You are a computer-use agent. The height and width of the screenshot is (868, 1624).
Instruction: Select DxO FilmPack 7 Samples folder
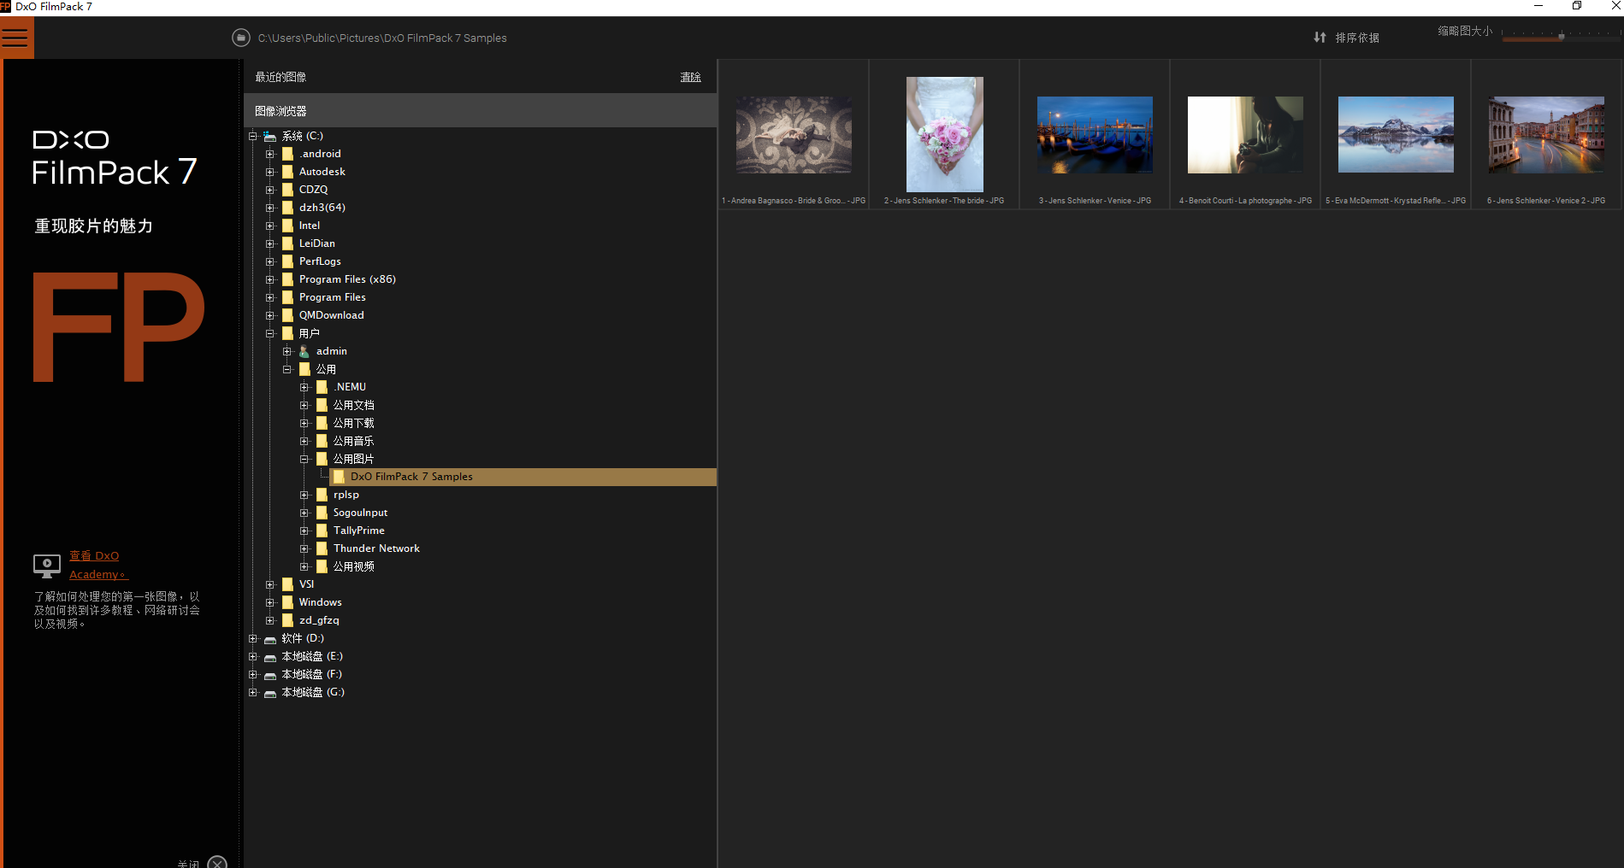click(x=411, y=477)
